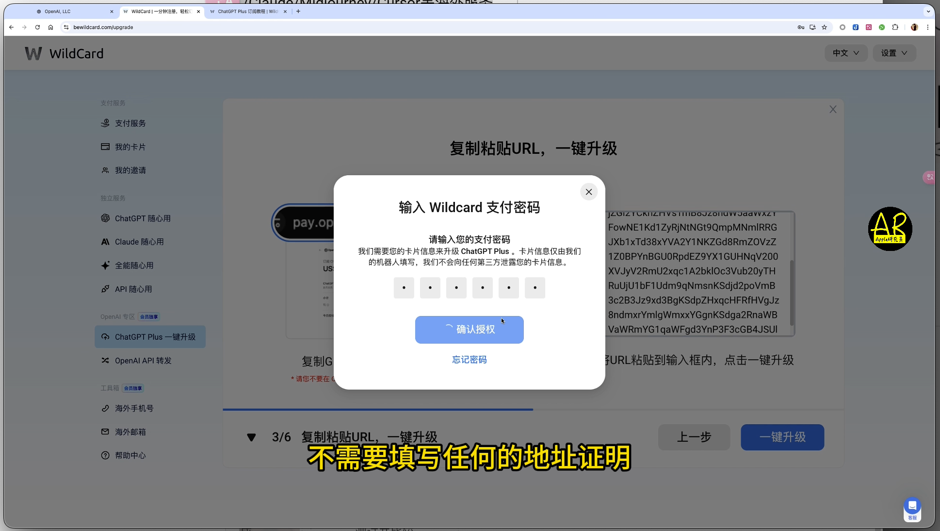Click inside the pasted URL text area
The image size is (940, 531).
coord(698,273)
